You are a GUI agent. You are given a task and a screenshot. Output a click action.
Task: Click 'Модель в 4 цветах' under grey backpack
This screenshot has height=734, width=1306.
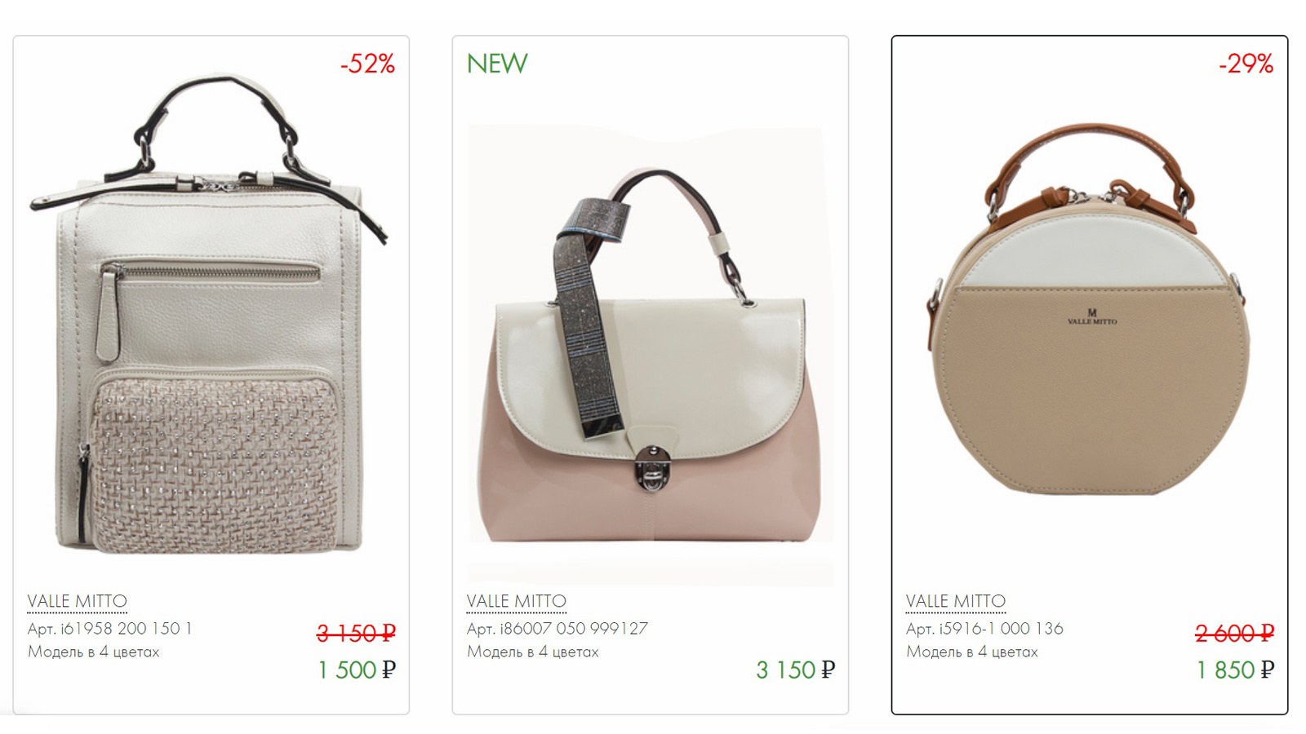94,652
